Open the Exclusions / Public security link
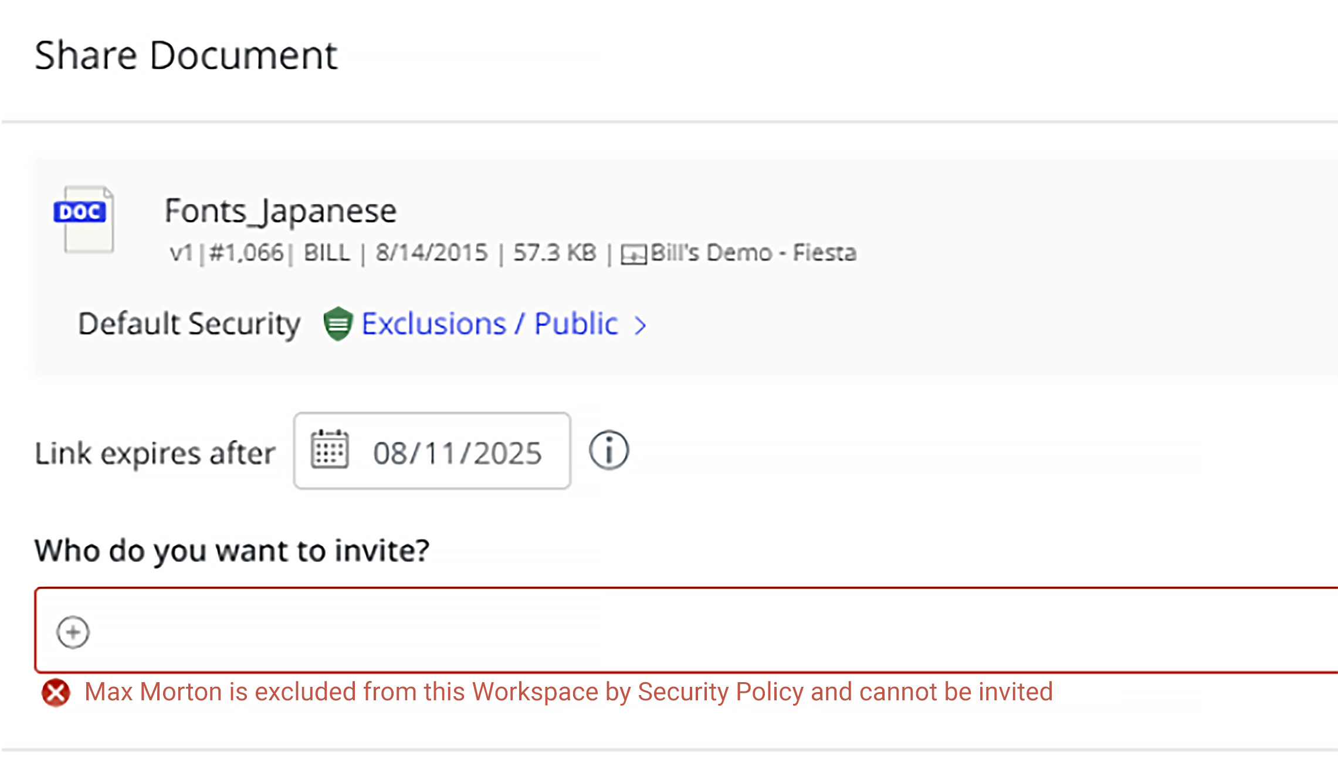Viewport: 1338px width, 766px height. [489, 323]
